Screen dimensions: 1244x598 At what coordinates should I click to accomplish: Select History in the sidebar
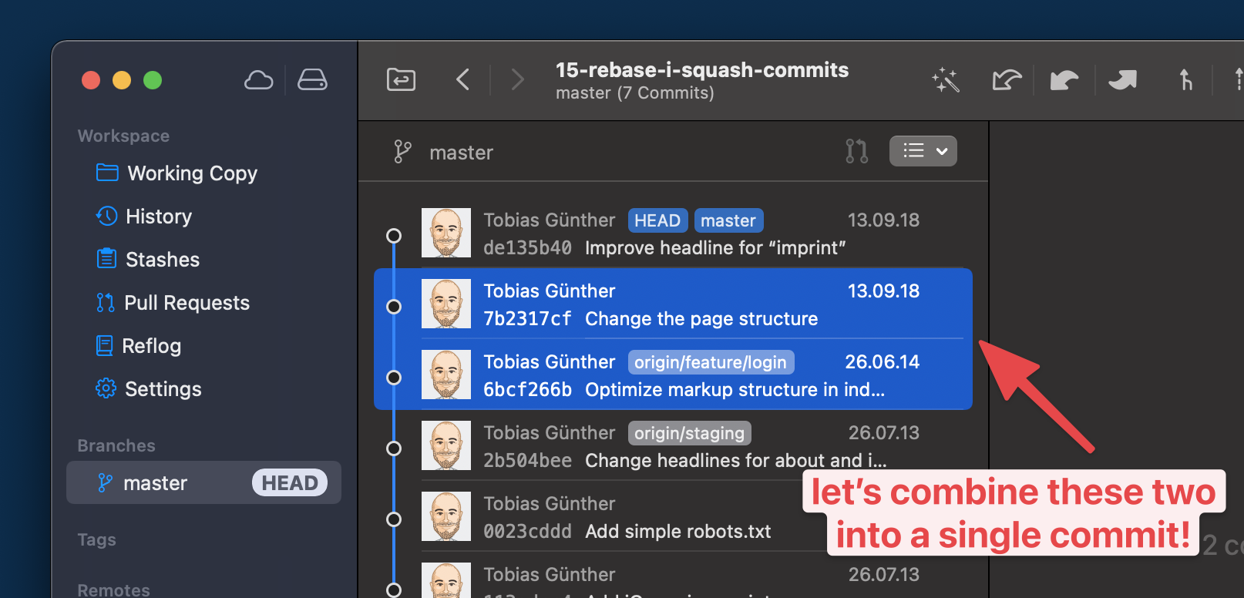click(x=158, y=217)
